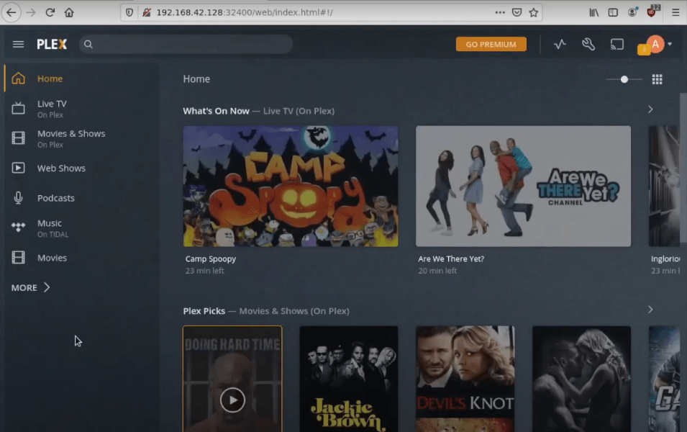Click the Movies & Shows film icon

19,138
